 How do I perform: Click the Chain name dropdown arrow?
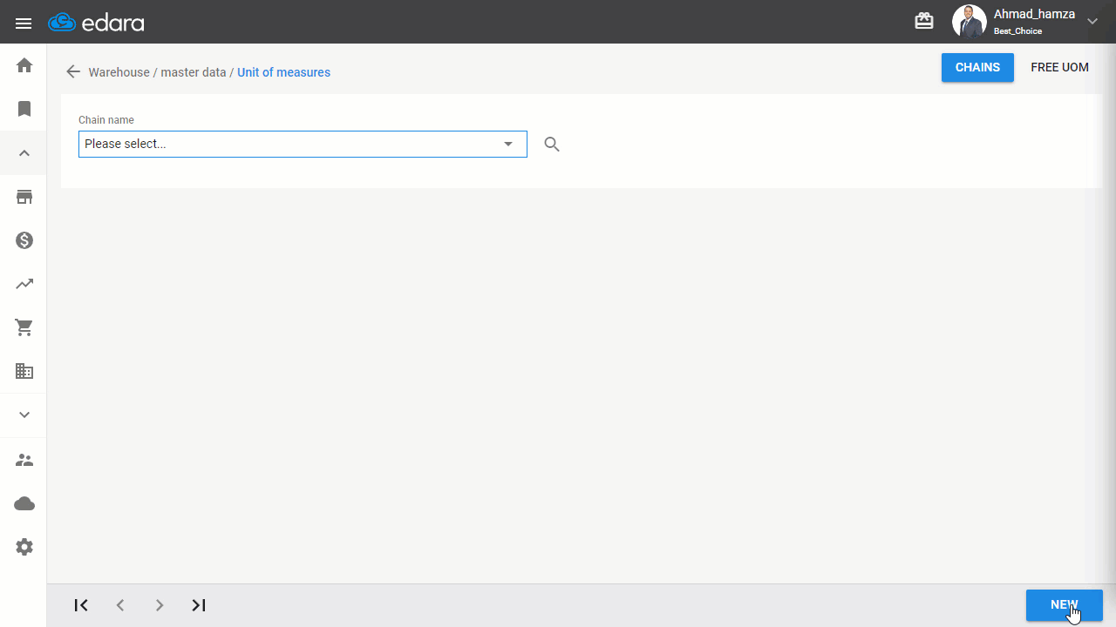(508, 144)
